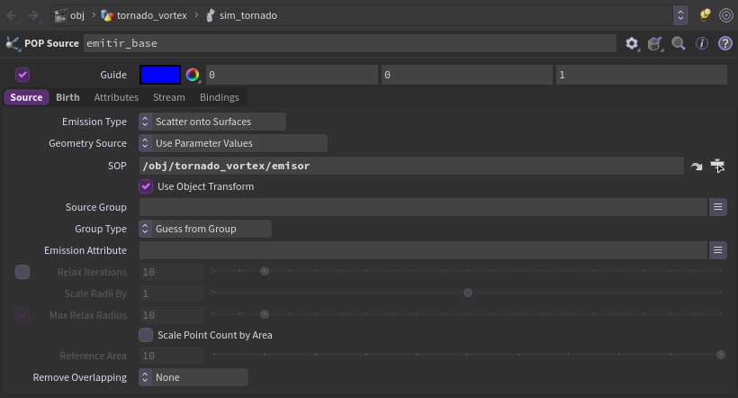The height and width of the screenshot is (398, 738).
Task: Click the Group Type label
Action: pos(101,229)
